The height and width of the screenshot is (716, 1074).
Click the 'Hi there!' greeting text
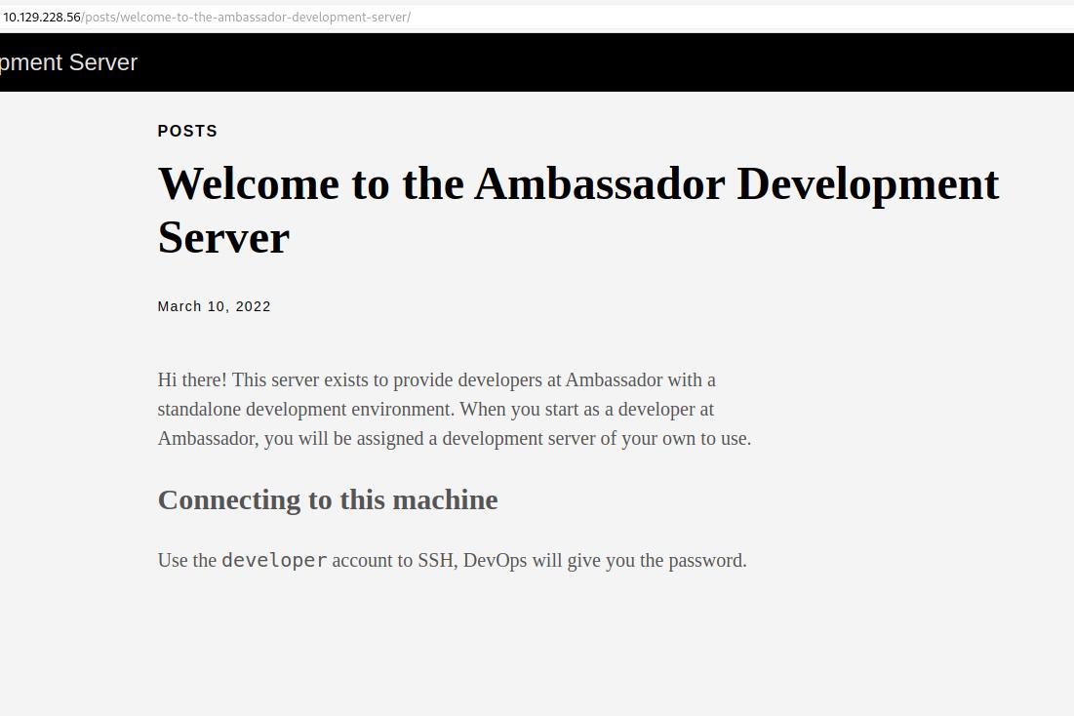click(191, 379)
